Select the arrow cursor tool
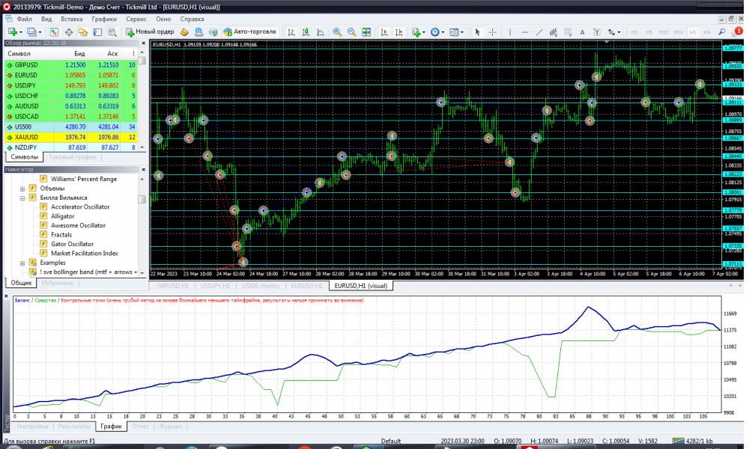 coord(477,32)
